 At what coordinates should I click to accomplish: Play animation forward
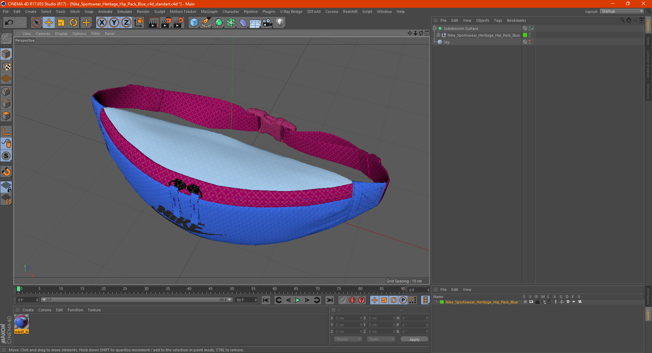[x=297, y=300]
